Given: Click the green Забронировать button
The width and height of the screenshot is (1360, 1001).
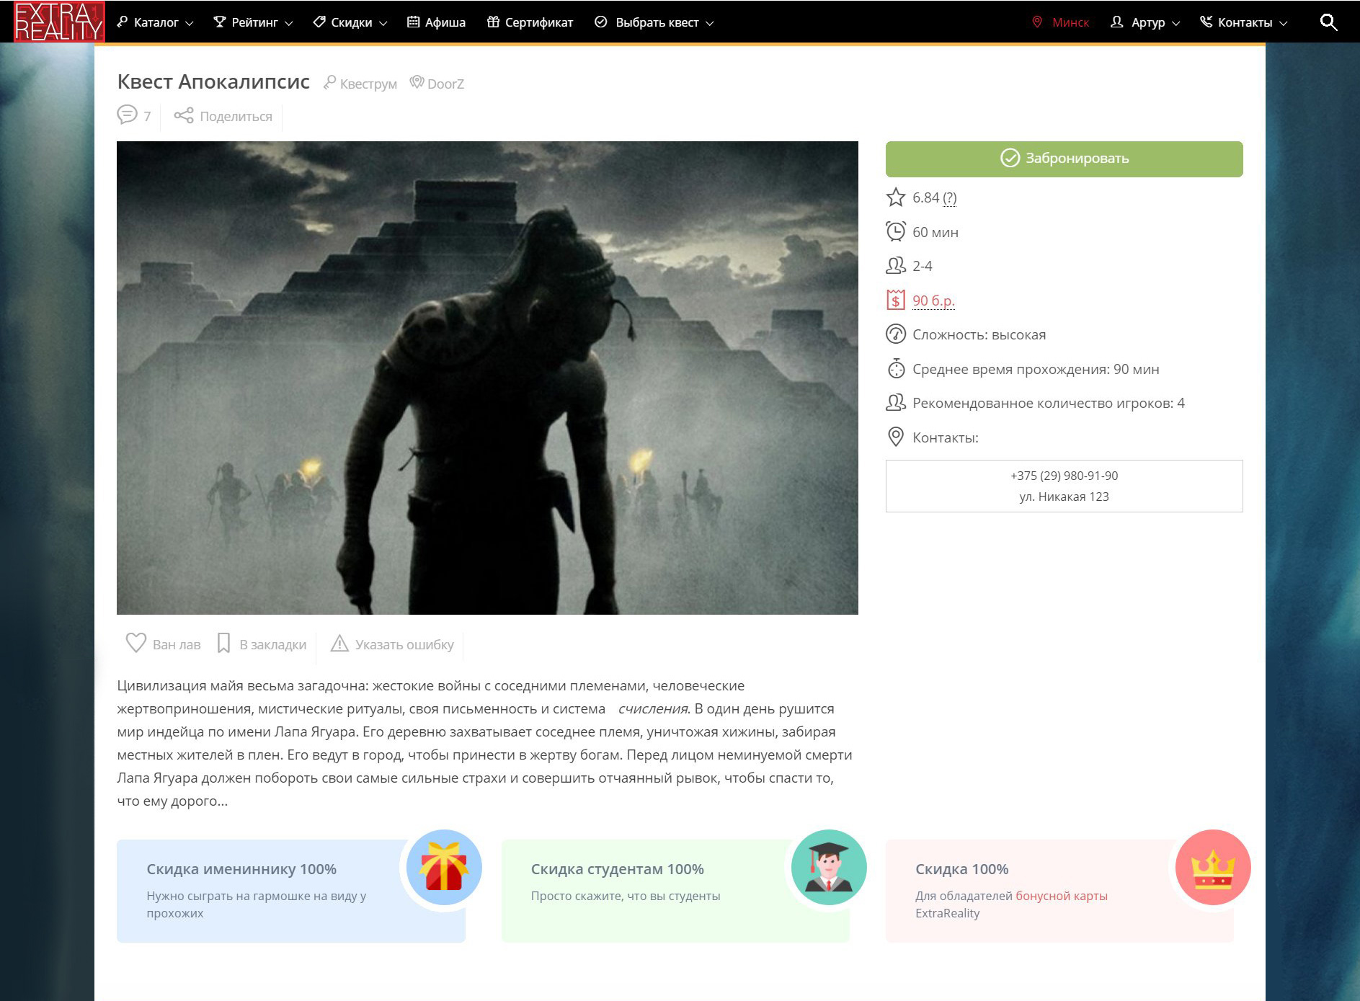Looking at the screenshot, I should pyautogui.click(x=1064, y=159).
